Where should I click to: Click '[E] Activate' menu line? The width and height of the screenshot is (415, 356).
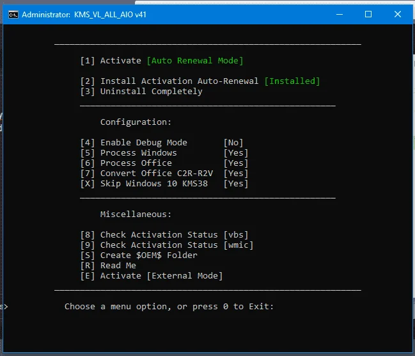pyautogui.click(x=111, y=276)
